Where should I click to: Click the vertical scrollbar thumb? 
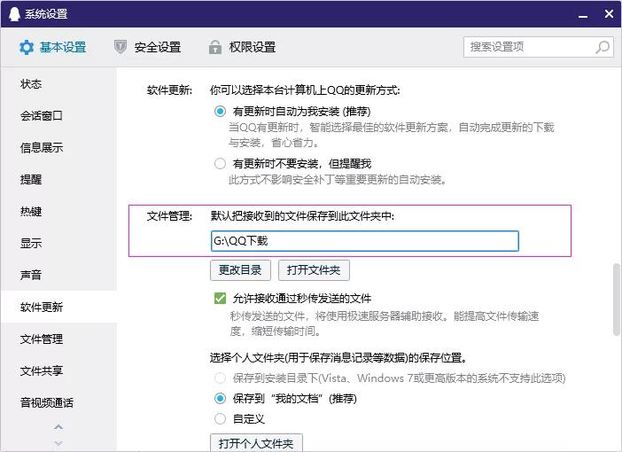617,300
